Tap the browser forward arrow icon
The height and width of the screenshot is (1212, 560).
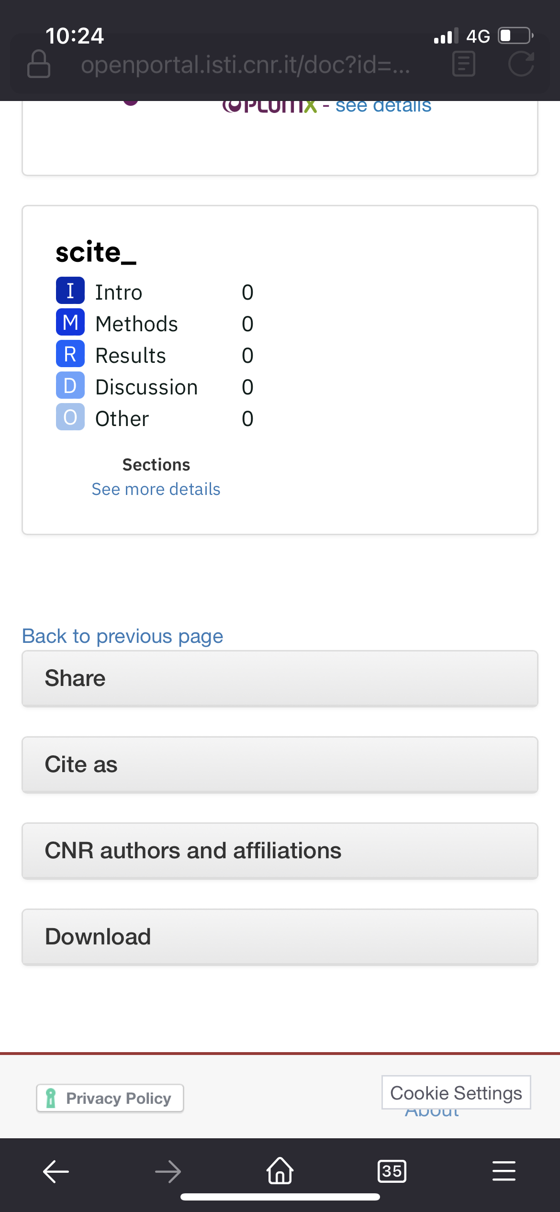[x=168, y=1172]
